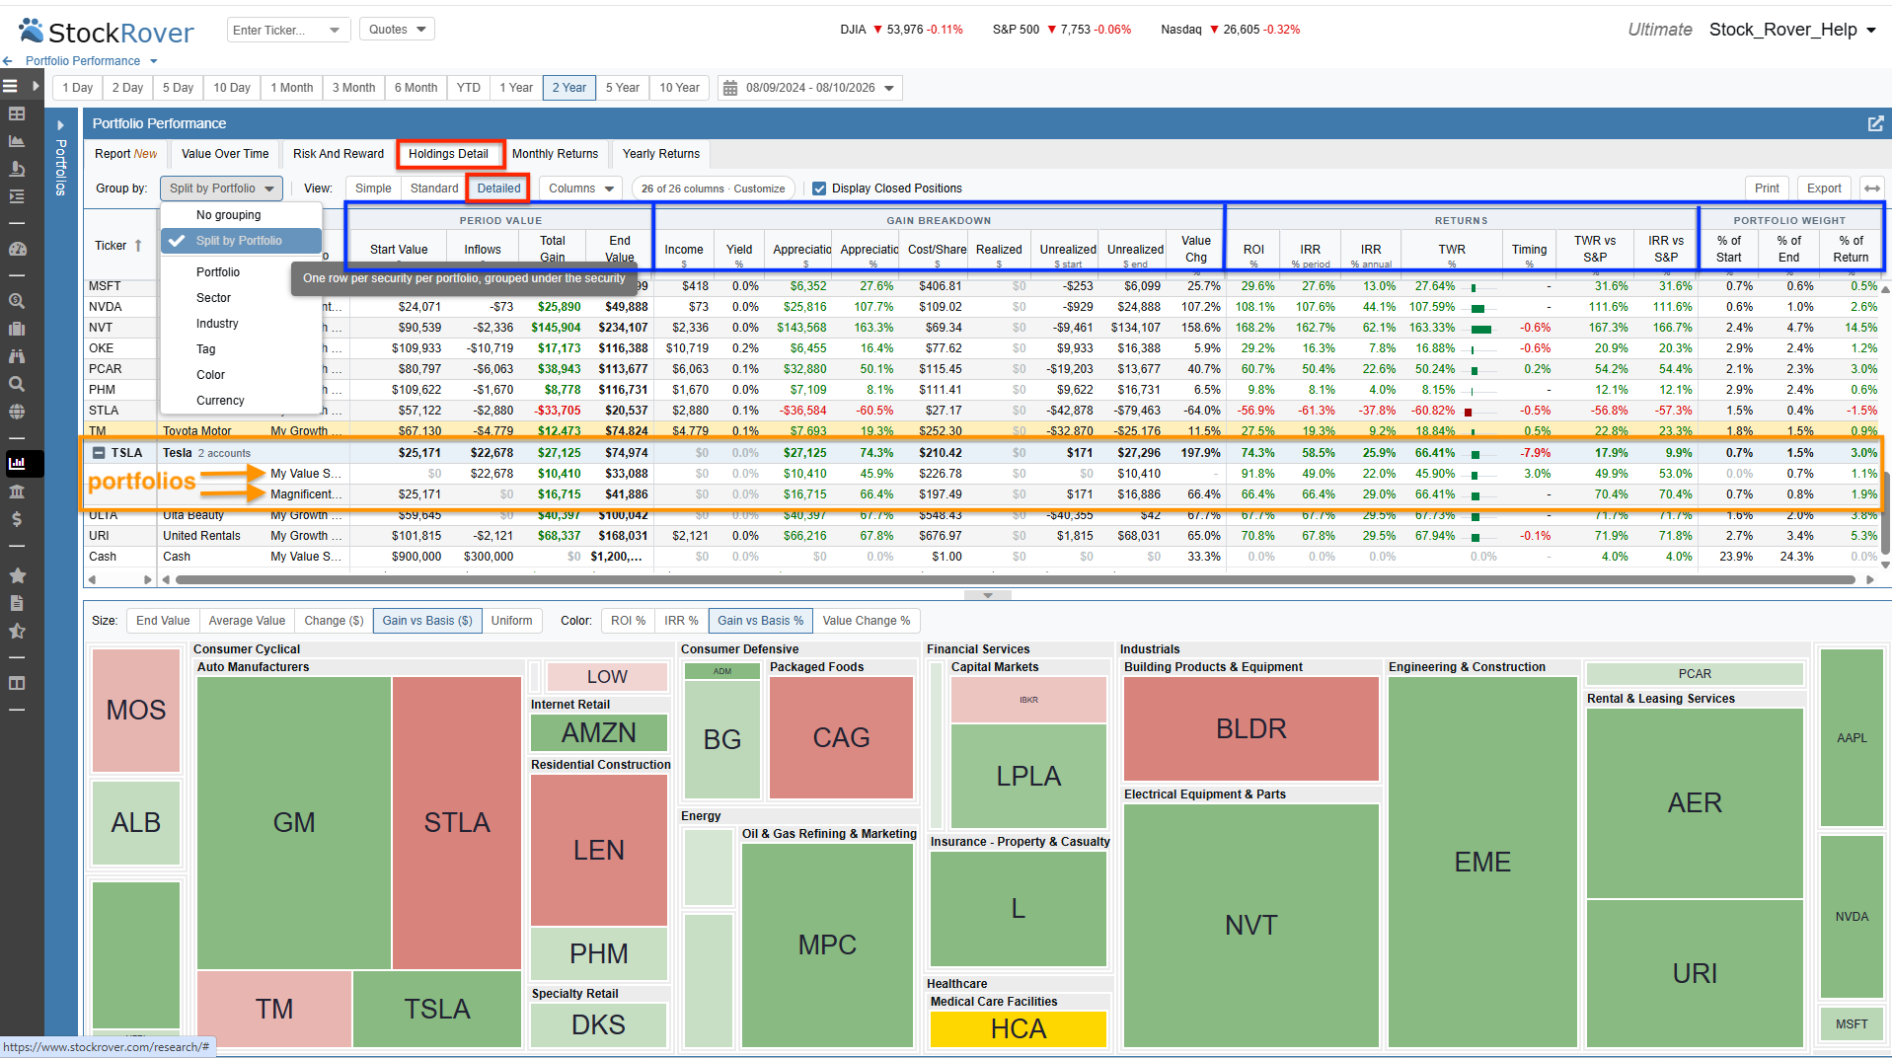Set treemap size to End Value
1892x1058 pixels.
click(163, 621)
